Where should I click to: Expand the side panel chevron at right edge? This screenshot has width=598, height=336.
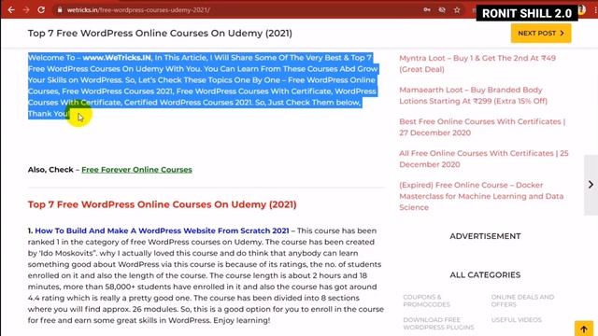pyautogui.click(x=591, y=185)
